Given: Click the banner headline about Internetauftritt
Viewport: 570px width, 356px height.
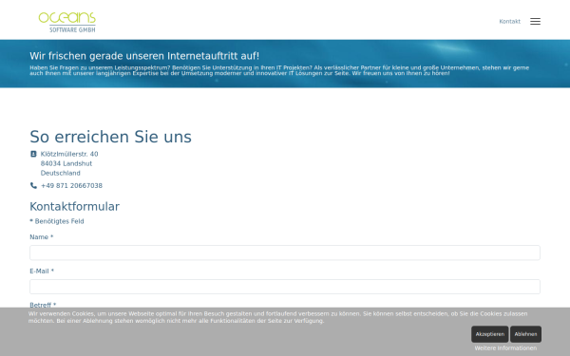Looking at the screenshot, I should click(x=144, y=56).
